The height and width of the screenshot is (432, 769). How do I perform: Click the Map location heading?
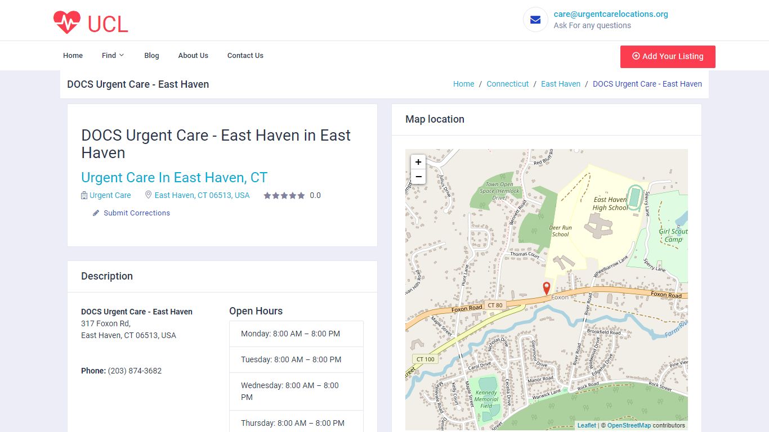click(x=435, y=119)
